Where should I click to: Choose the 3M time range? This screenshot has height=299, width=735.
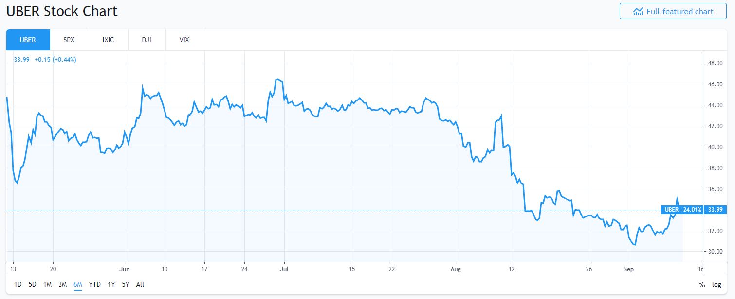pyautogui.click(x=62, y=284)
